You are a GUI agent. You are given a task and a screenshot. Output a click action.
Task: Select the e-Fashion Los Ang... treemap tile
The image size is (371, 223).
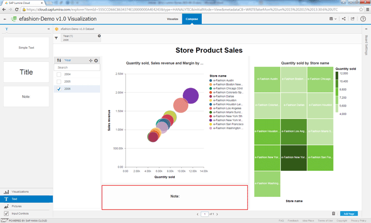coord(294,132)
